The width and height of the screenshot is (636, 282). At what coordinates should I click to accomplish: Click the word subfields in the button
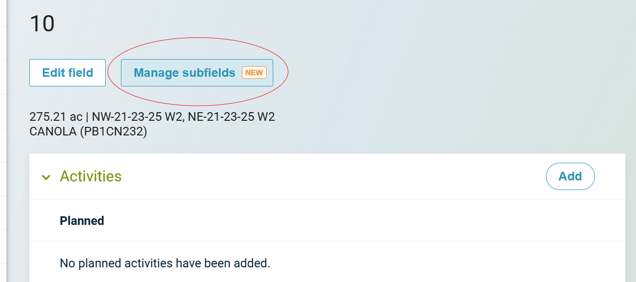point(212,73)
